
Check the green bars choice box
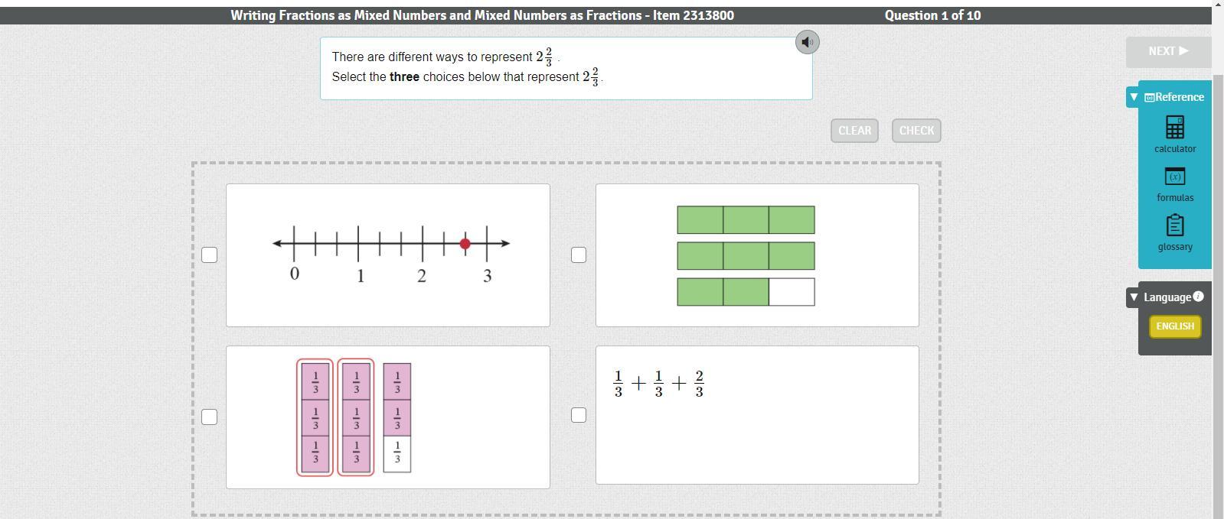coord(579,255)
